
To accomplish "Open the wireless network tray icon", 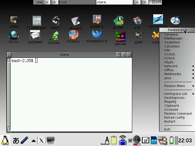I will (x=123, y=140).
